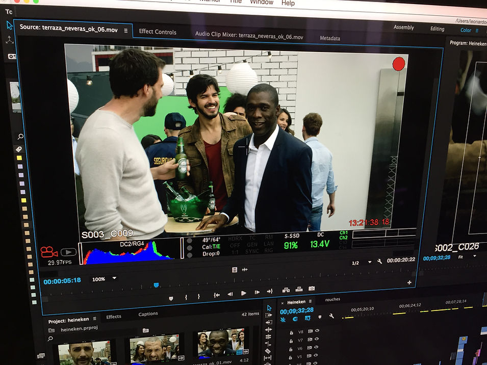Toggle the V8 track lock
Screen dimensions: 487x365
(x=291, y=332)
